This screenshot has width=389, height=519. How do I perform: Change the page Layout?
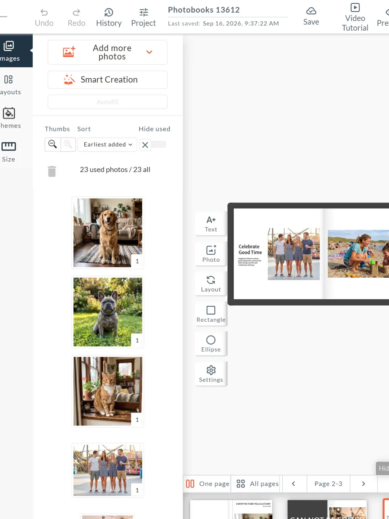coord(211,284)
